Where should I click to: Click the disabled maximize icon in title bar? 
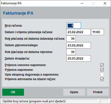pos(93,3)
